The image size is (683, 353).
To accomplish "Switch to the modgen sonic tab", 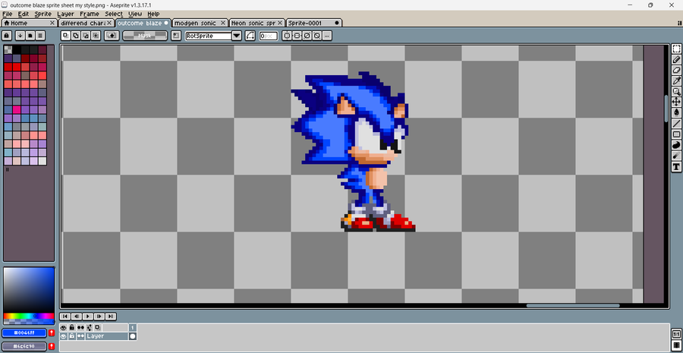I will coord(200,23).
